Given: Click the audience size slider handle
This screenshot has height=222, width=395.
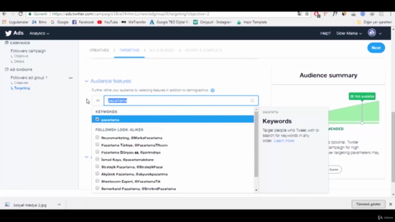Looking at the screenshot, I should click(x=362, y=123).
